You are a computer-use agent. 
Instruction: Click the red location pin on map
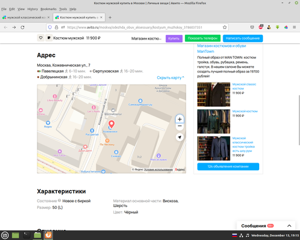coord(112,124)
